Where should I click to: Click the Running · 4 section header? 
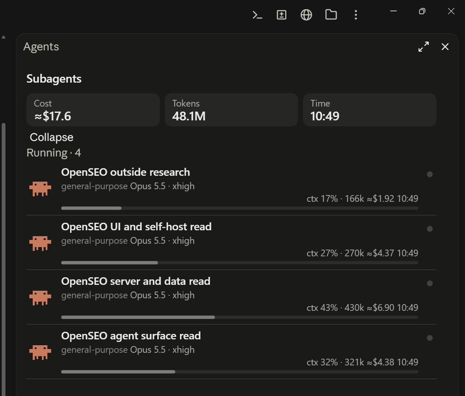54,153
